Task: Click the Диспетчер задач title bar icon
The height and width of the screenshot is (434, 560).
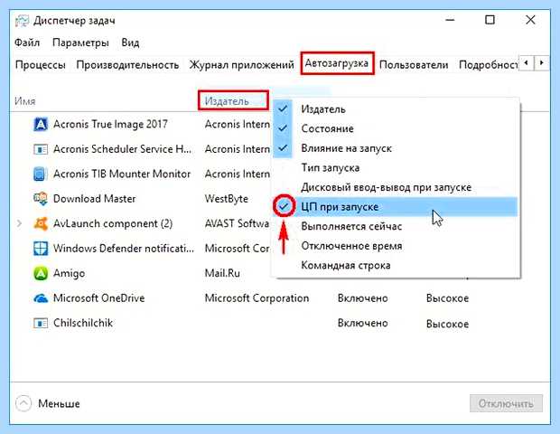Action: (x=23, y=21)
